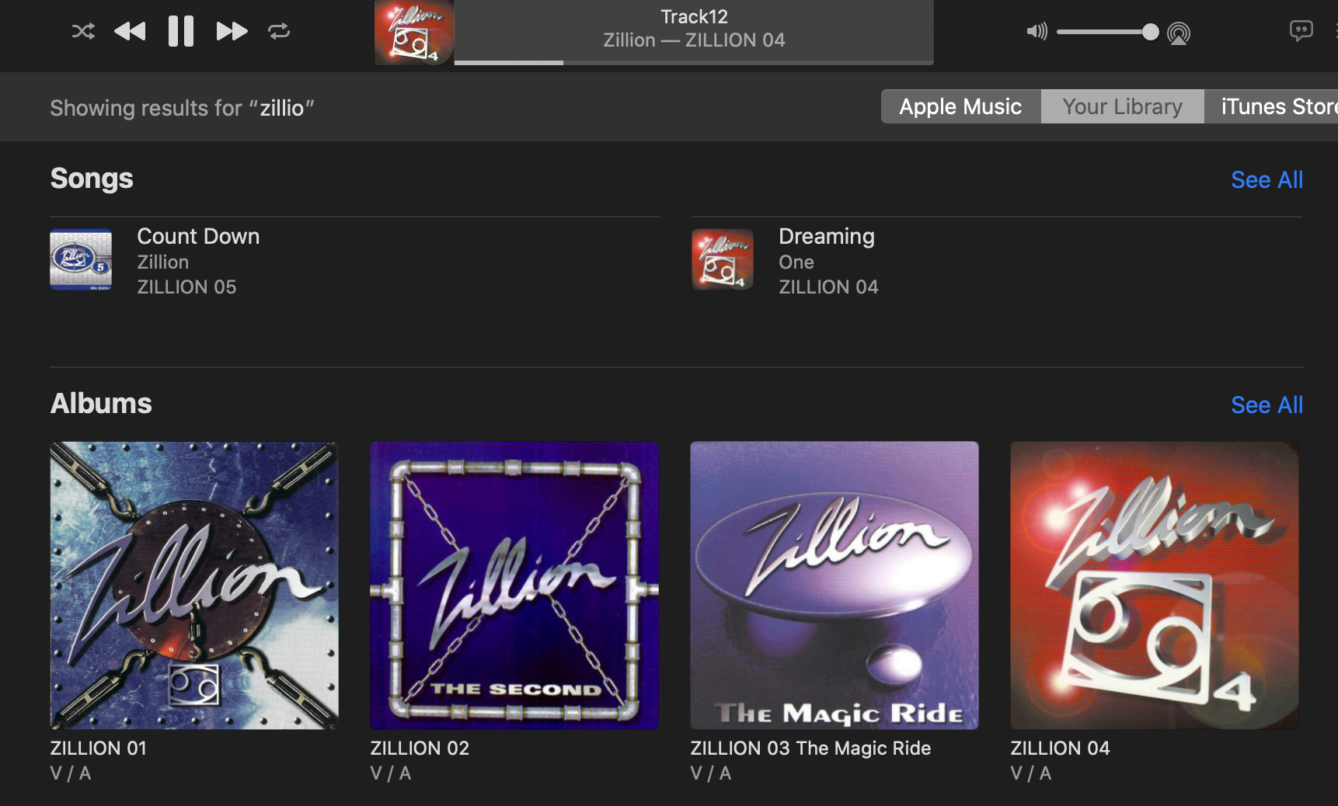Image resolution: width=1338 pixels, height=806 pixels.
Task: Mute using the speaker volume icon
Action: [x=1037, y=32]
